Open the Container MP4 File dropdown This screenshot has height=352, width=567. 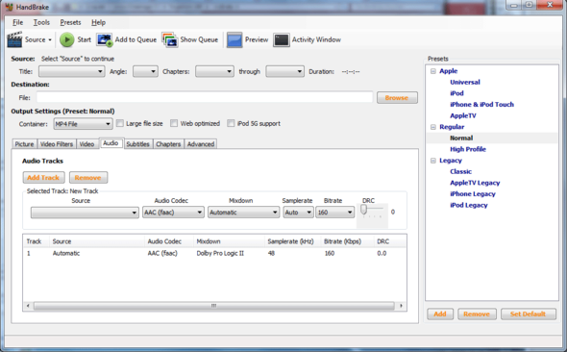83,124
